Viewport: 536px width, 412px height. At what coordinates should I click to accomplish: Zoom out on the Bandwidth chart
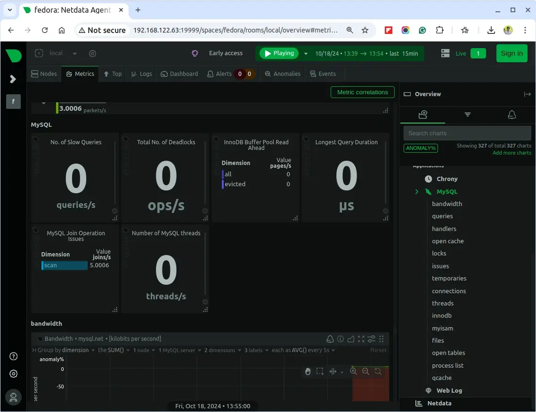pyautogui.click(x=365, y=371)
